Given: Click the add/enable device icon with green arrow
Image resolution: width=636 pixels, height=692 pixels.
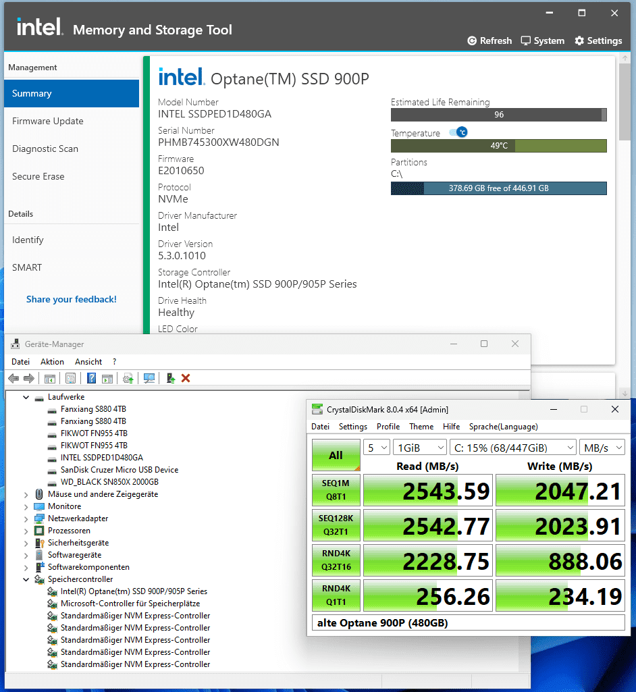Looking at the screenshot, I should click(170, 378).
